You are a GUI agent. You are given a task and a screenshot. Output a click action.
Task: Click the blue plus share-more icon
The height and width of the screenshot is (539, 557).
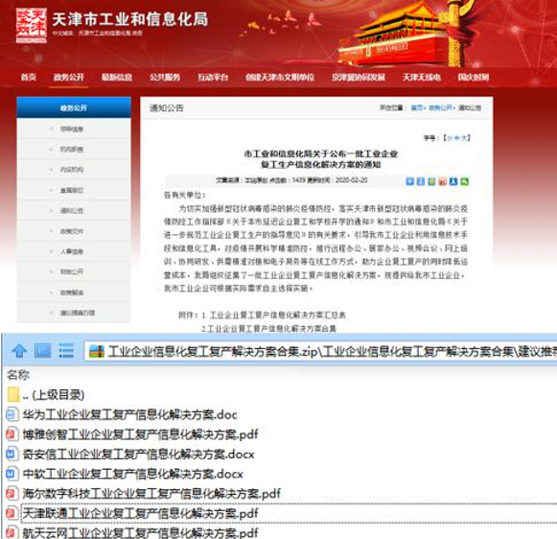coord(410,181)
